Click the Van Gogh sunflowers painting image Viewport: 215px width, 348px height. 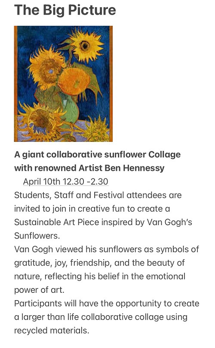63,84
